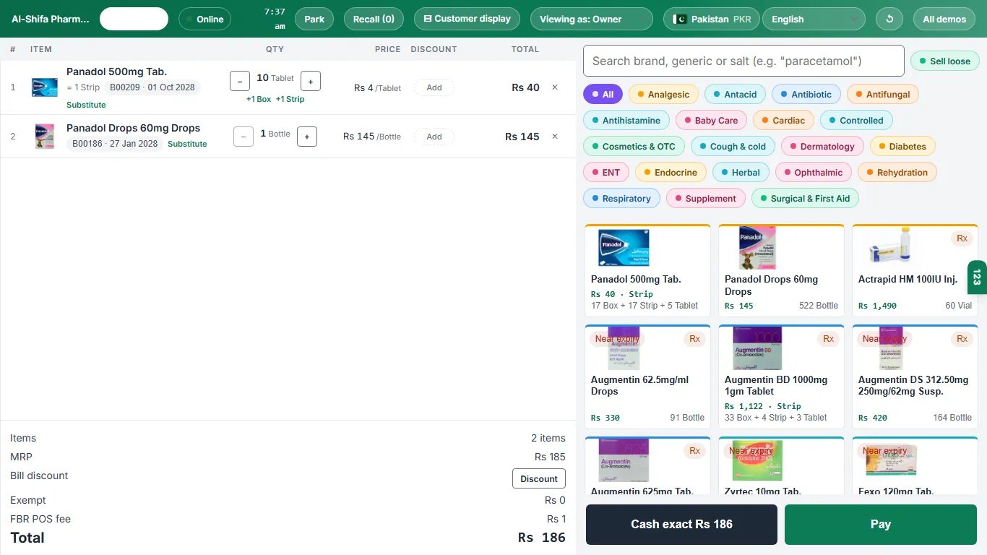Toggle the Sell loose option
987x555 pixels.
[945, 61]
